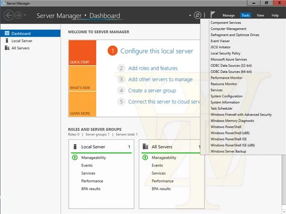Viewport: 286px width, 214px height.
Task: Click Connect this server to cloud services
Action: coord(164,102)
